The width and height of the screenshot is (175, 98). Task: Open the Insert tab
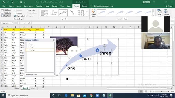tap(19, 6)
